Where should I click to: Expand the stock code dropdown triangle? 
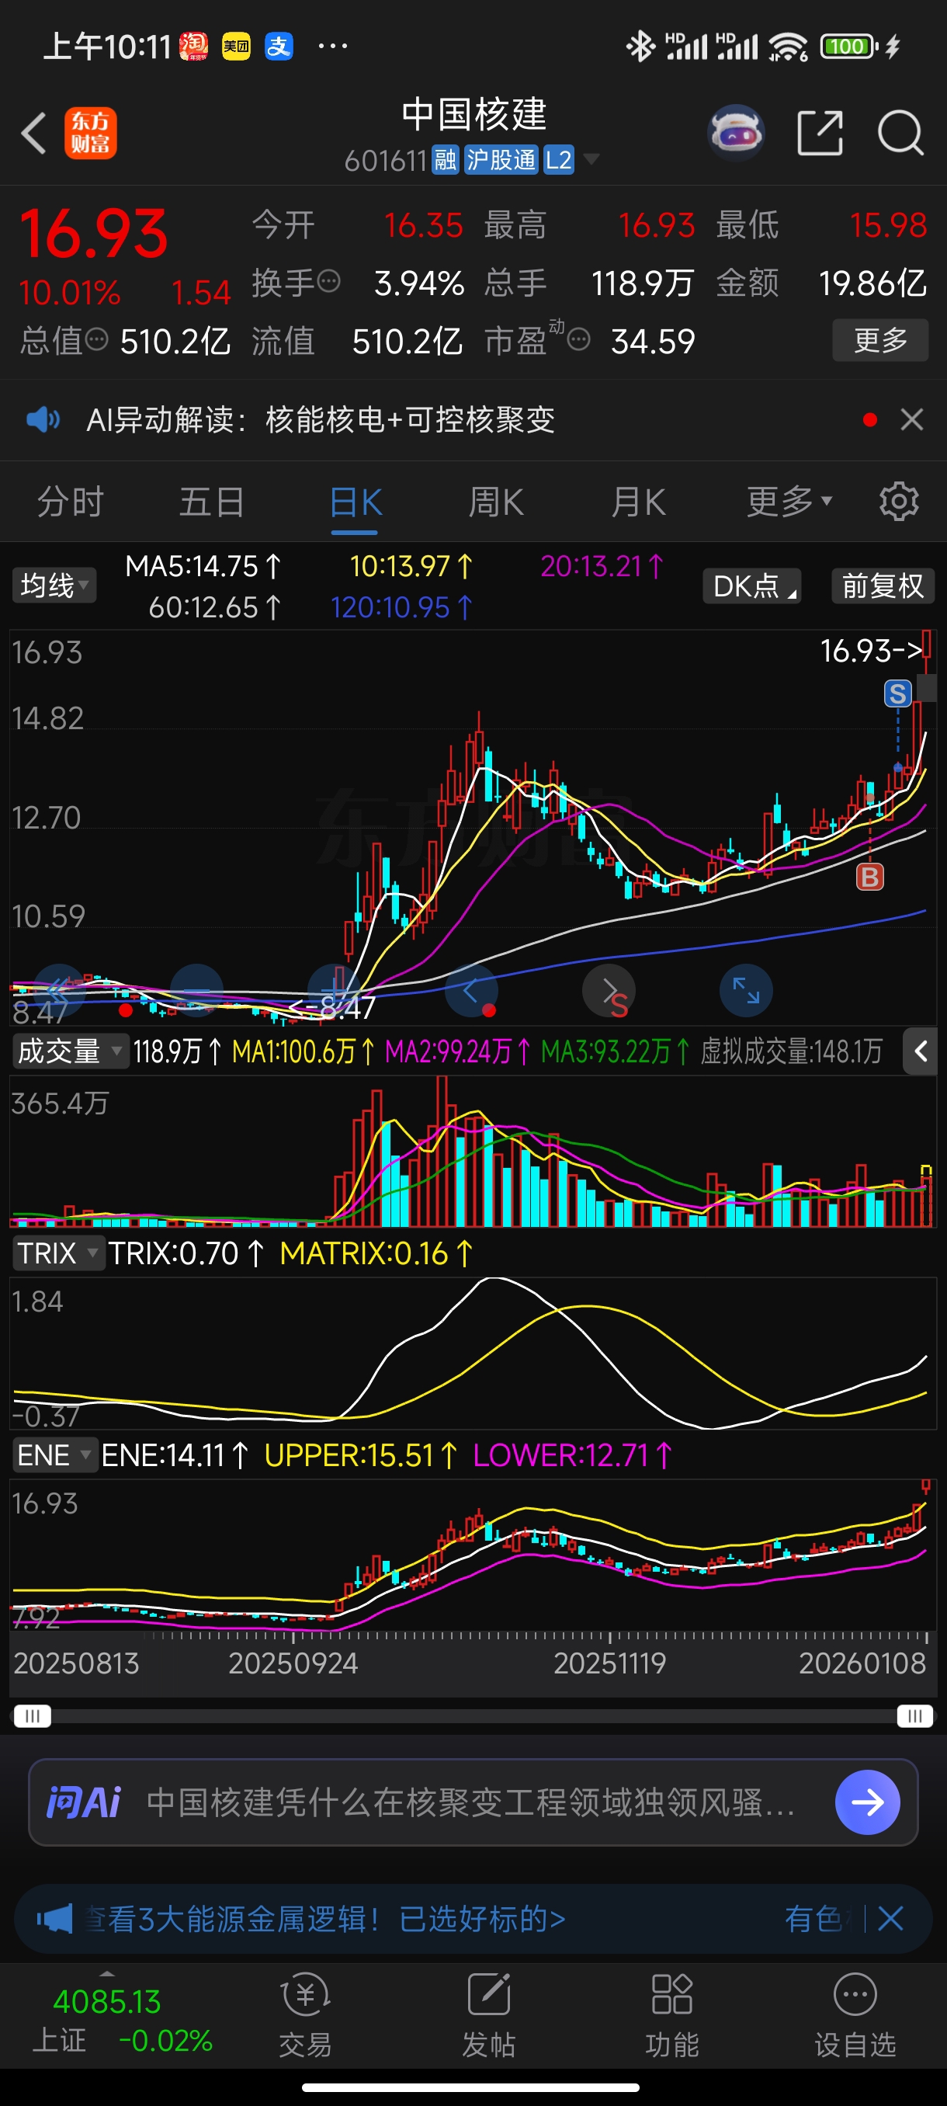tap(591, 158)
